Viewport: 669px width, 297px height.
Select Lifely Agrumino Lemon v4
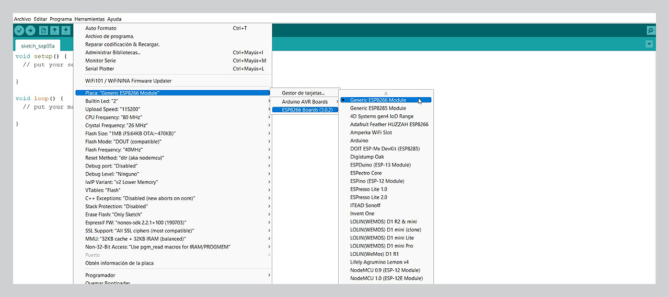386,262
